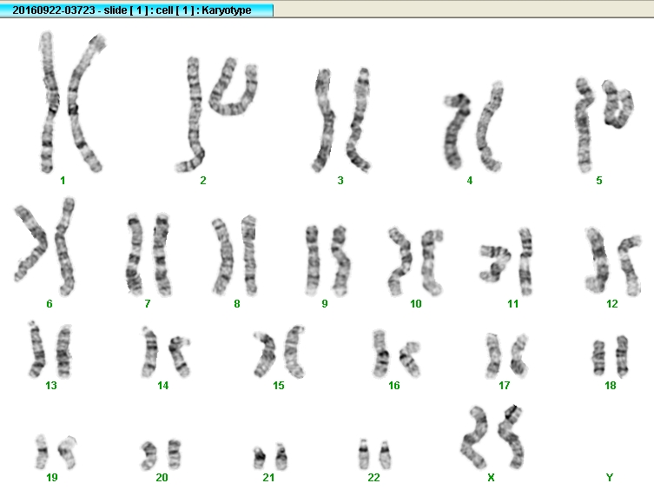The height and width of the screenshot is (503, 654).
Task: Click the green label '12'
Action: coord(611,304)
